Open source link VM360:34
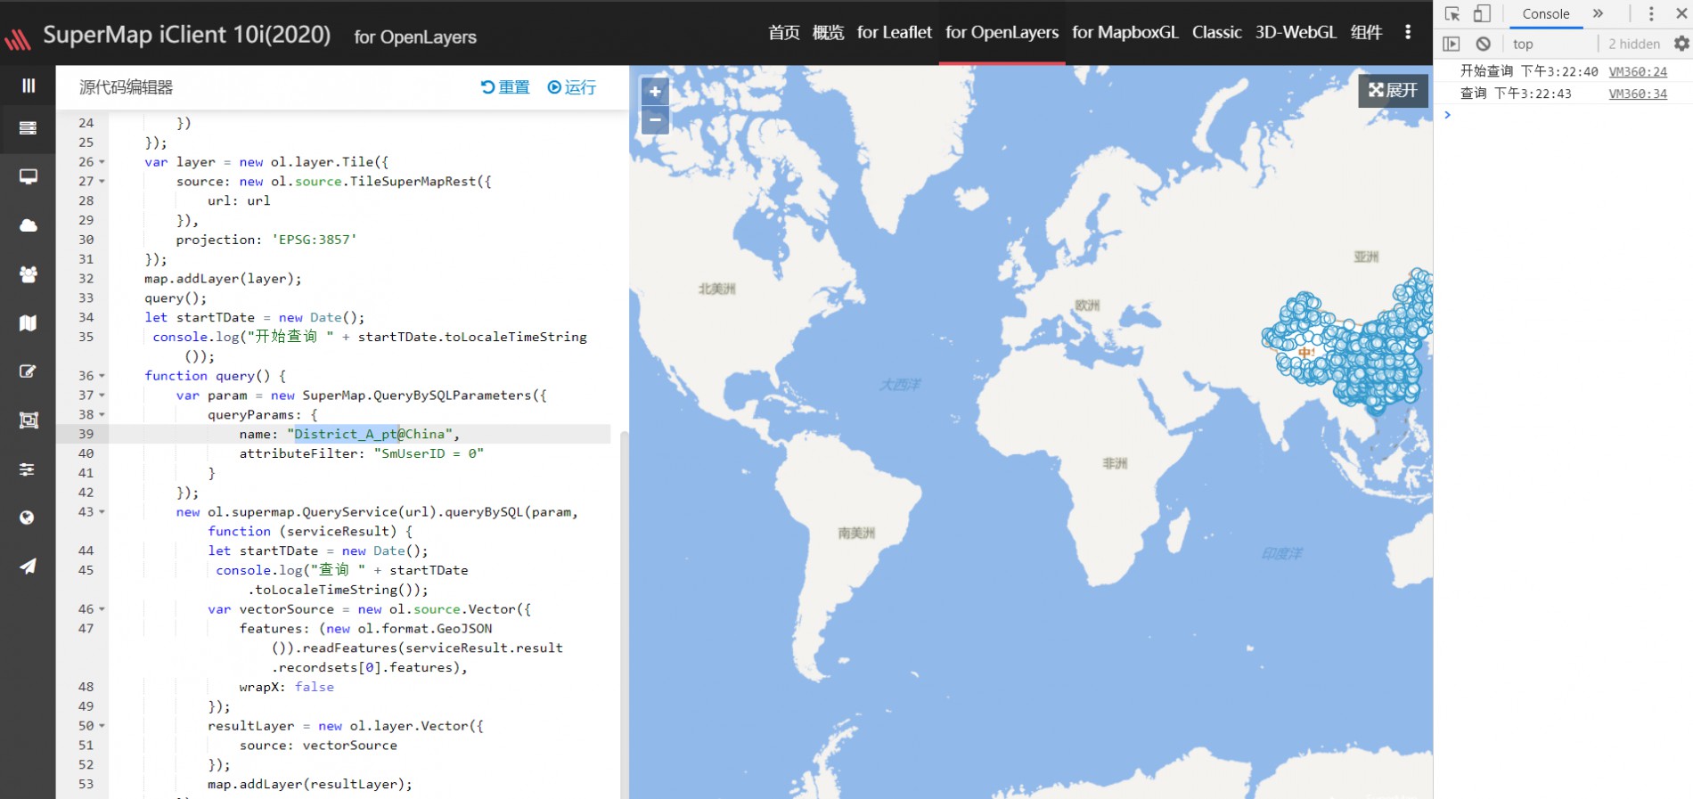This screenshot has width=1693, height=799. 1638,94
